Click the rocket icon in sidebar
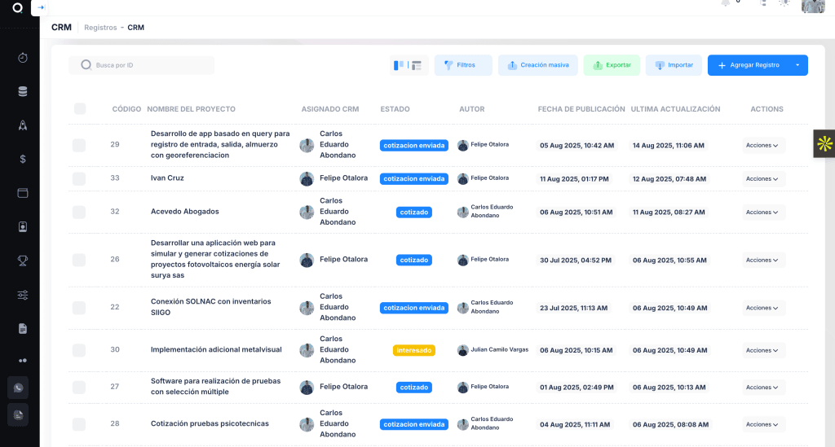835x447 pixels. (23, 125)
